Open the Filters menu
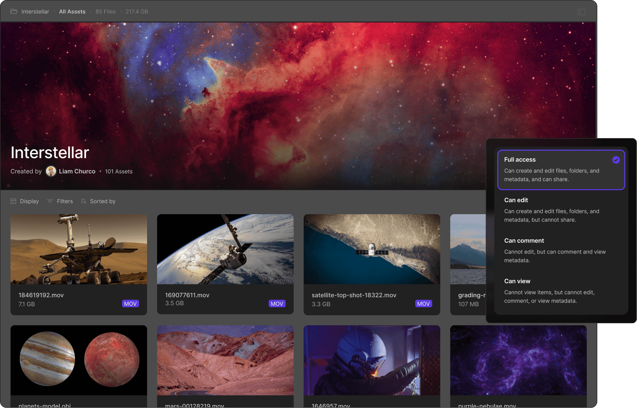Image resolution: width=637 pixels, height=408 pixels. [60, 201]
